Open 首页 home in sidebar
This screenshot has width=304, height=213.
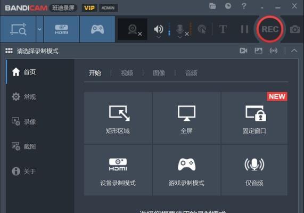pos(40,72)
